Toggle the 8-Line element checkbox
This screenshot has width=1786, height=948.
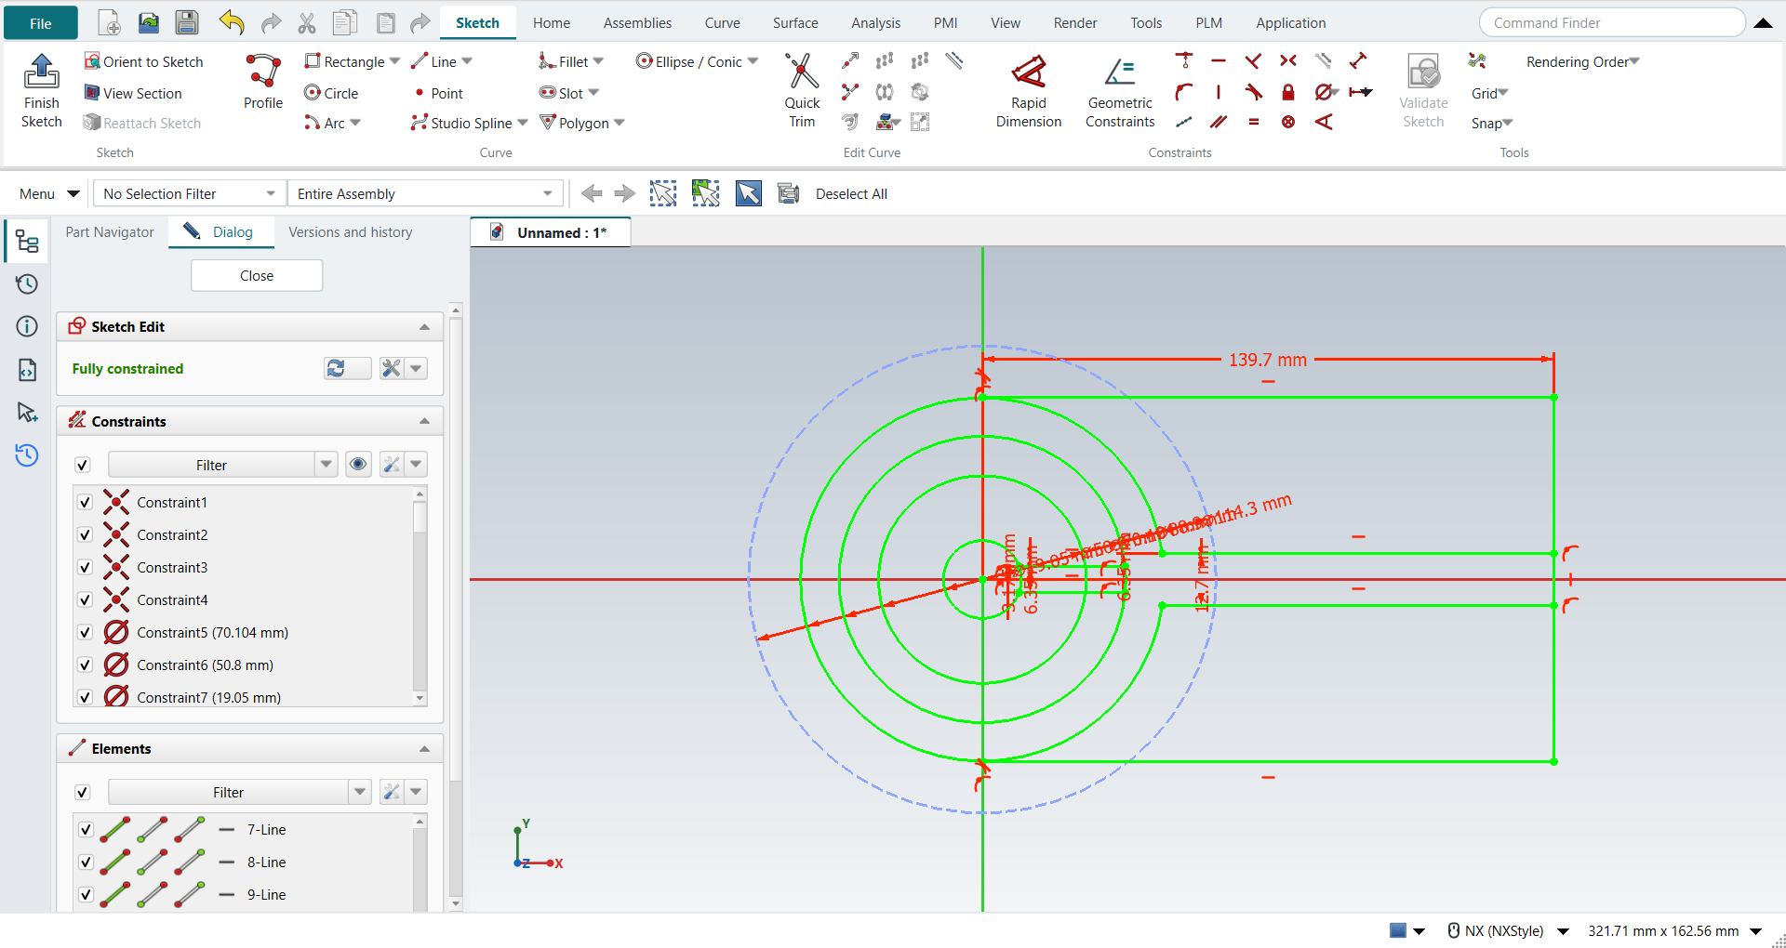tap(86, 862)
